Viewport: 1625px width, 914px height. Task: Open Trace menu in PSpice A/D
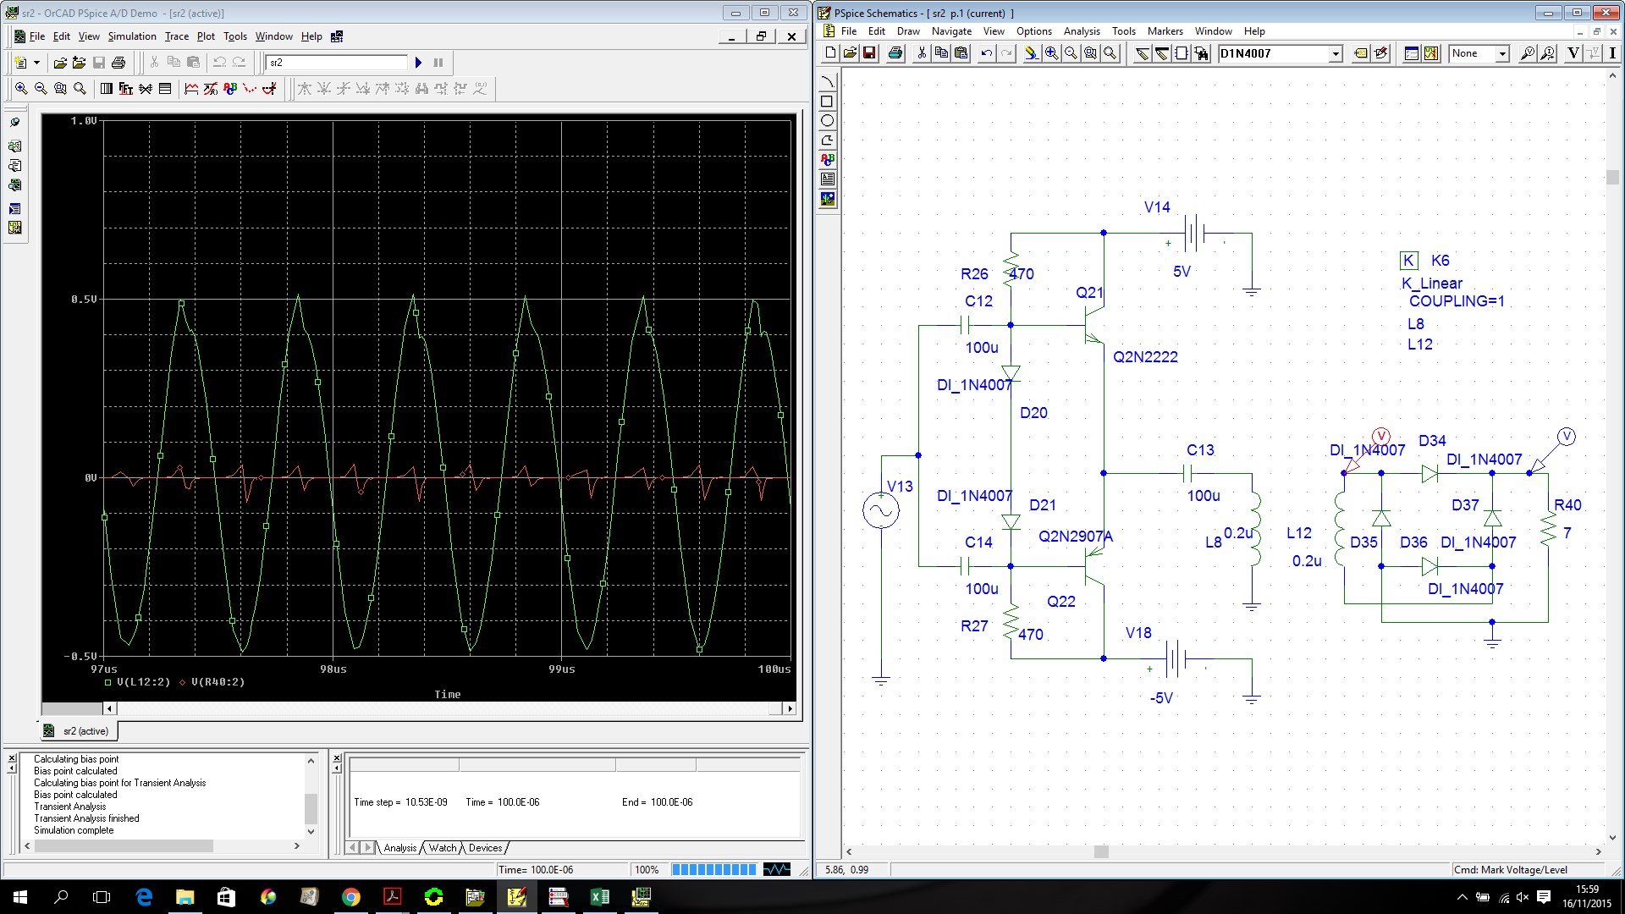(x=176, y=36)
